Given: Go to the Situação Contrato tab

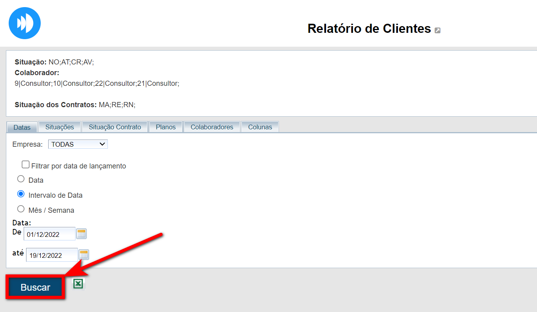Looking at the screenshot, I should 115,127.
